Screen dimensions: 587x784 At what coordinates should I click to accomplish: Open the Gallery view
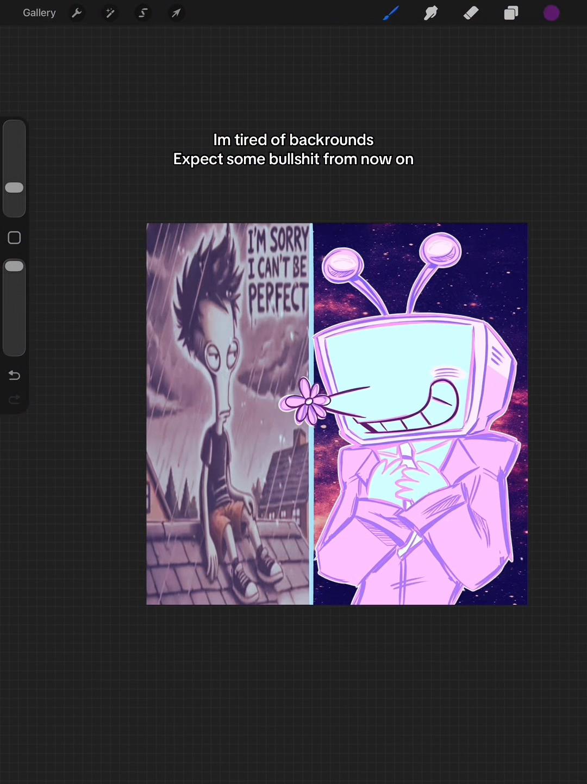click(39, 13)
